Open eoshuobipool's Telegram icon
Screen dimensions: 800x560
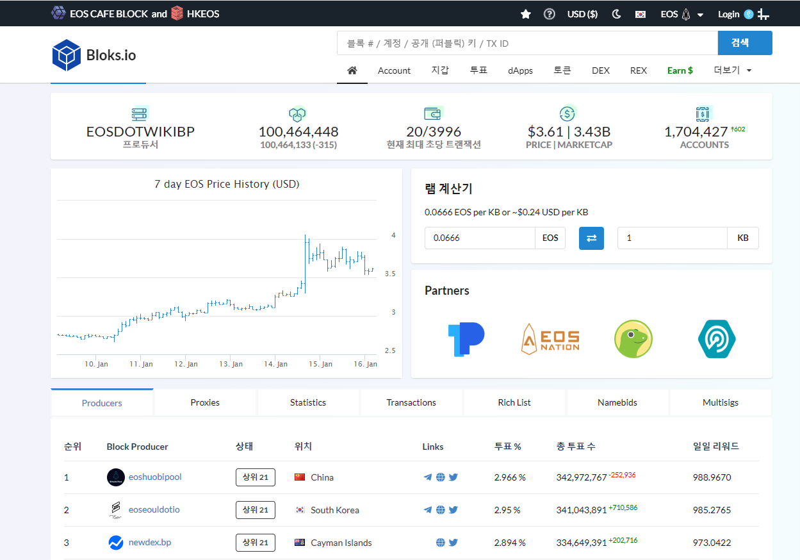coord(428,477)
